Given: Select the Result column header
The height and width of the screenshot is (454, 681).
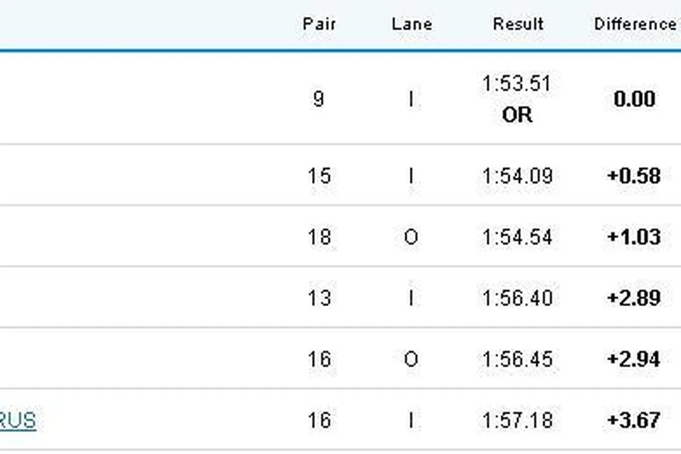Looking at the screenshot, I should coord(518,25).
